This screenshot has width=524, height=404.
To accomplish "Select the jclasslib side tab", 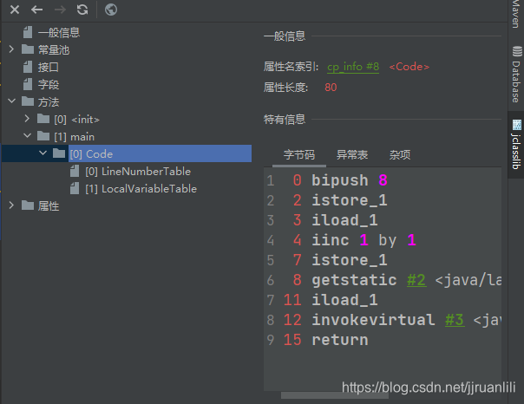I will click(516, 145).
